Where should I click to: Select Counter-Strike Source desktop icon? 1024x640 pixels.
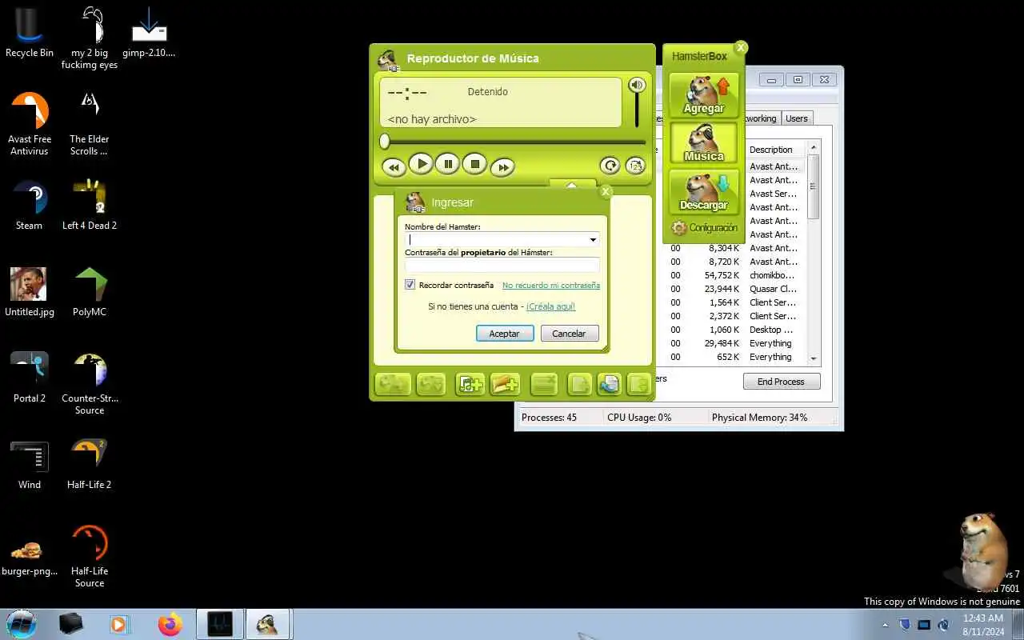click(x=90, y=384)
